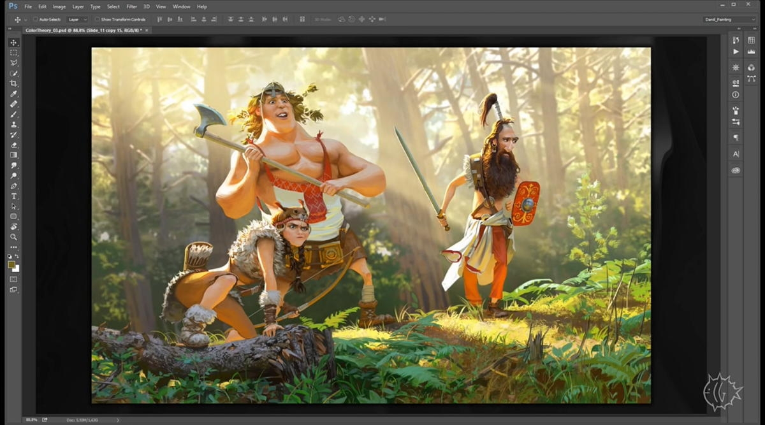765x425 pixels.
Task: Open the Swatches panel grid icon
Action: 751,41
